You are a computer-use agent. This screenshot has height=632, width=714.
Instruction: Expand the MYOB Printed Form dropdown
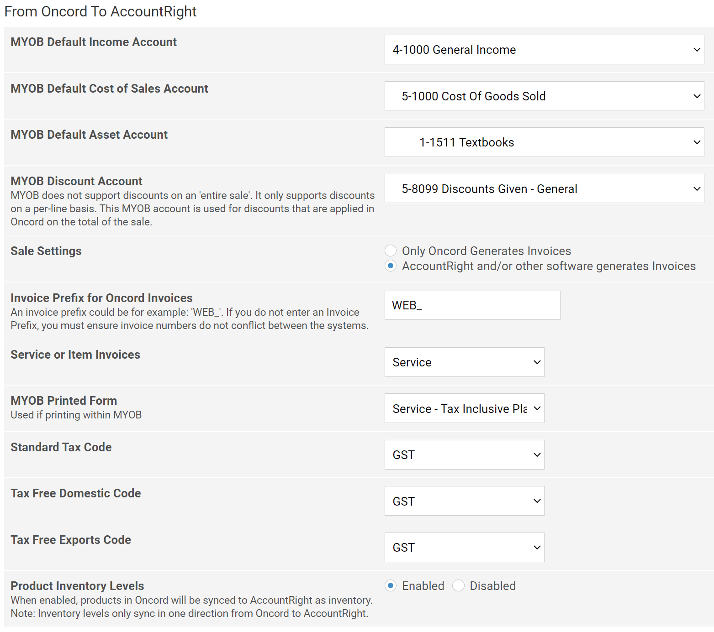click(464, 408)
